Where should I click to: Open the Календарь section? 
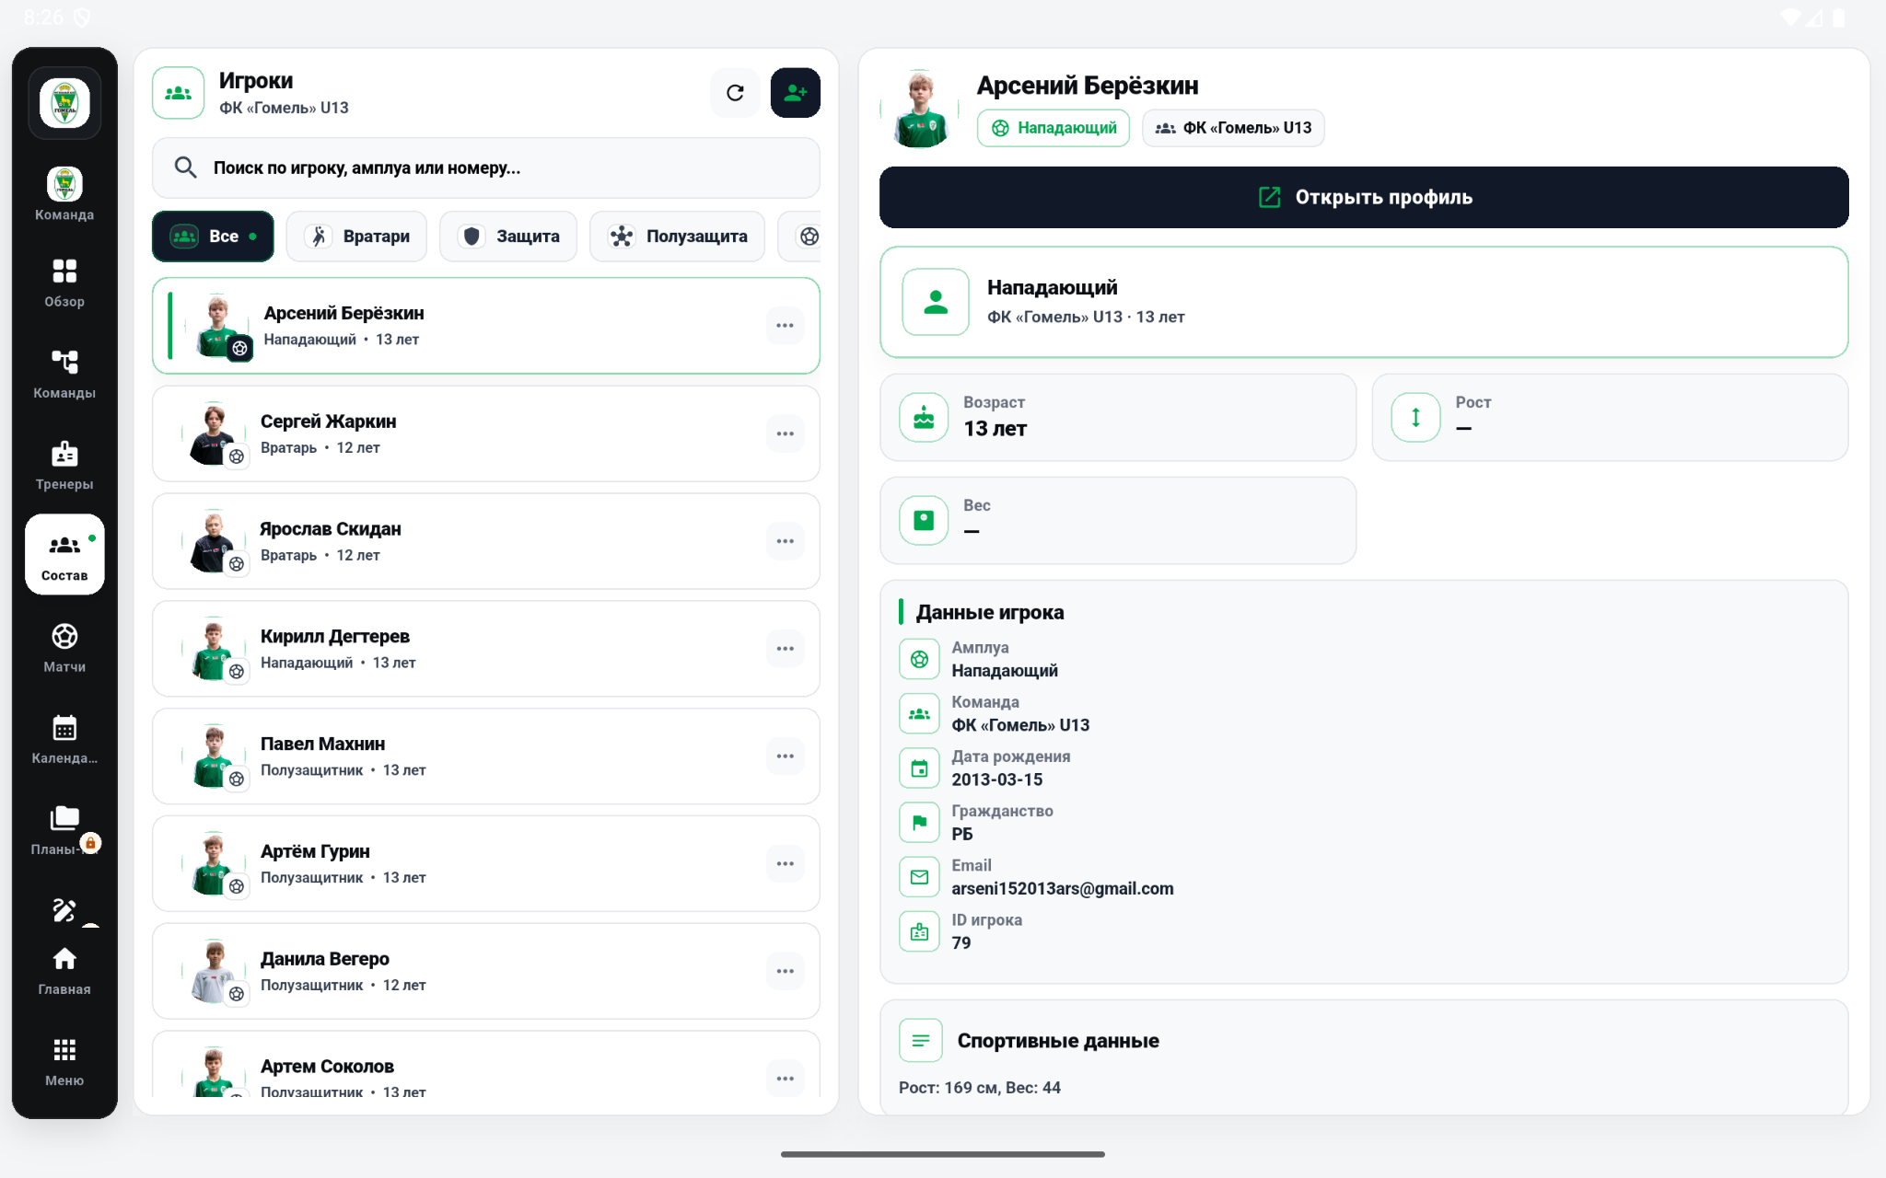click(64, 739)
